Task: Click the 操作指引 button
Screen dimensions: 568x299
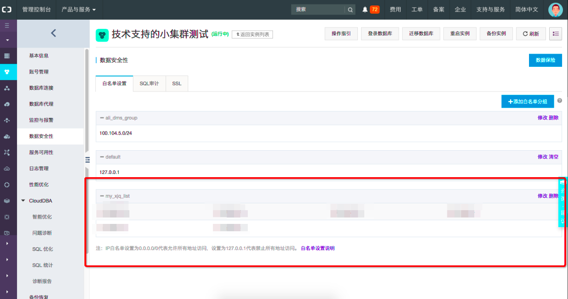Action: (x=341, y=34)
